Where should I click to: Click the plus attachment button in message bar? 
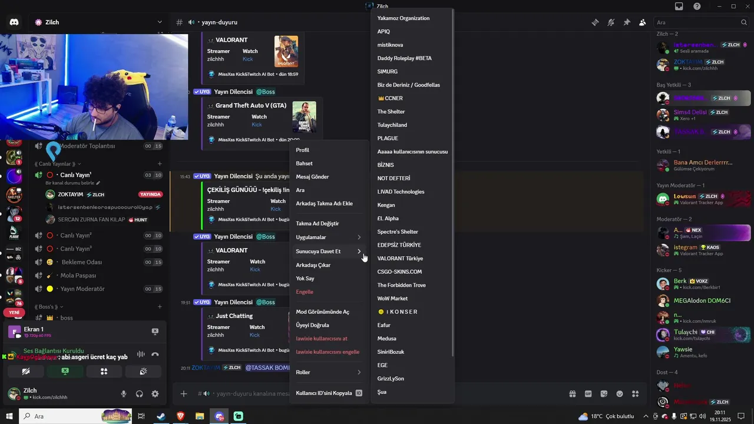click(x=184, y=393)
